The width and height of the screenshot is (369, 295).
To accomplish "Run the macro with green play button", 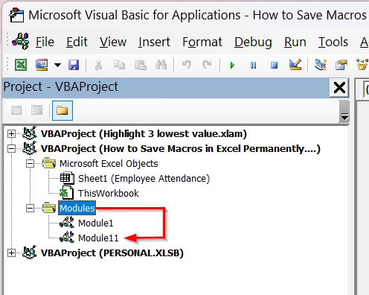I will [232, 66].
